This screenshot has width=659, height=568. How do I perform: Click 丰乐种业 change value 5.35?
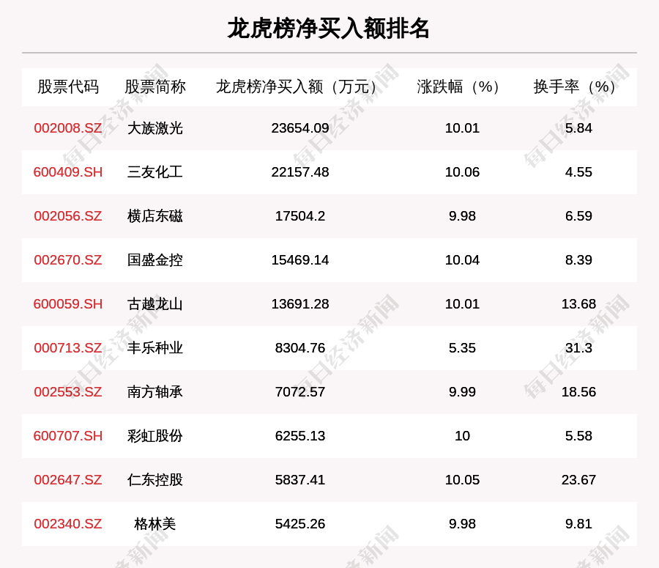(x=462, y=348)
